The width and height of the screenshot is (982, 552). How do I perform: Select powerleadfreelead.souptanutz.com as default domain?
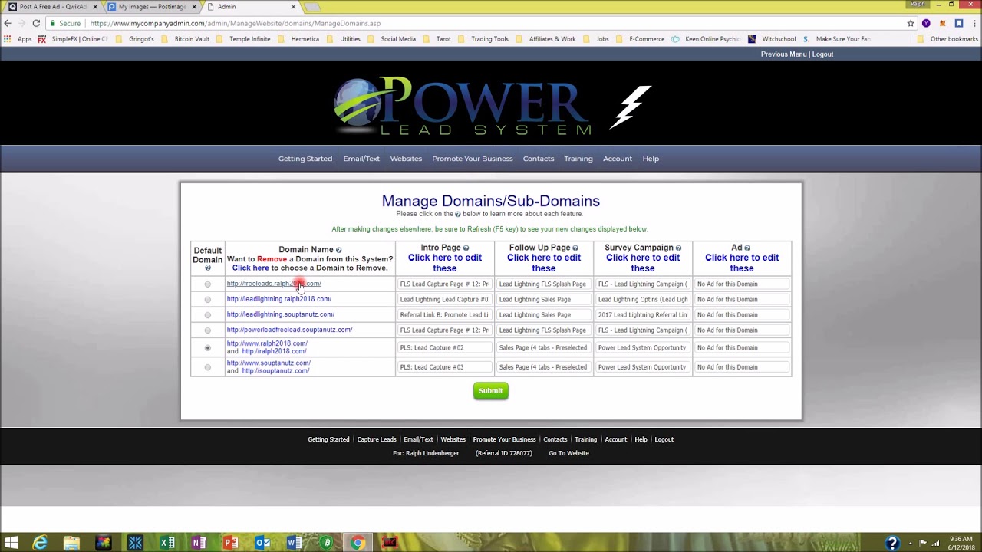click(207, 330)
